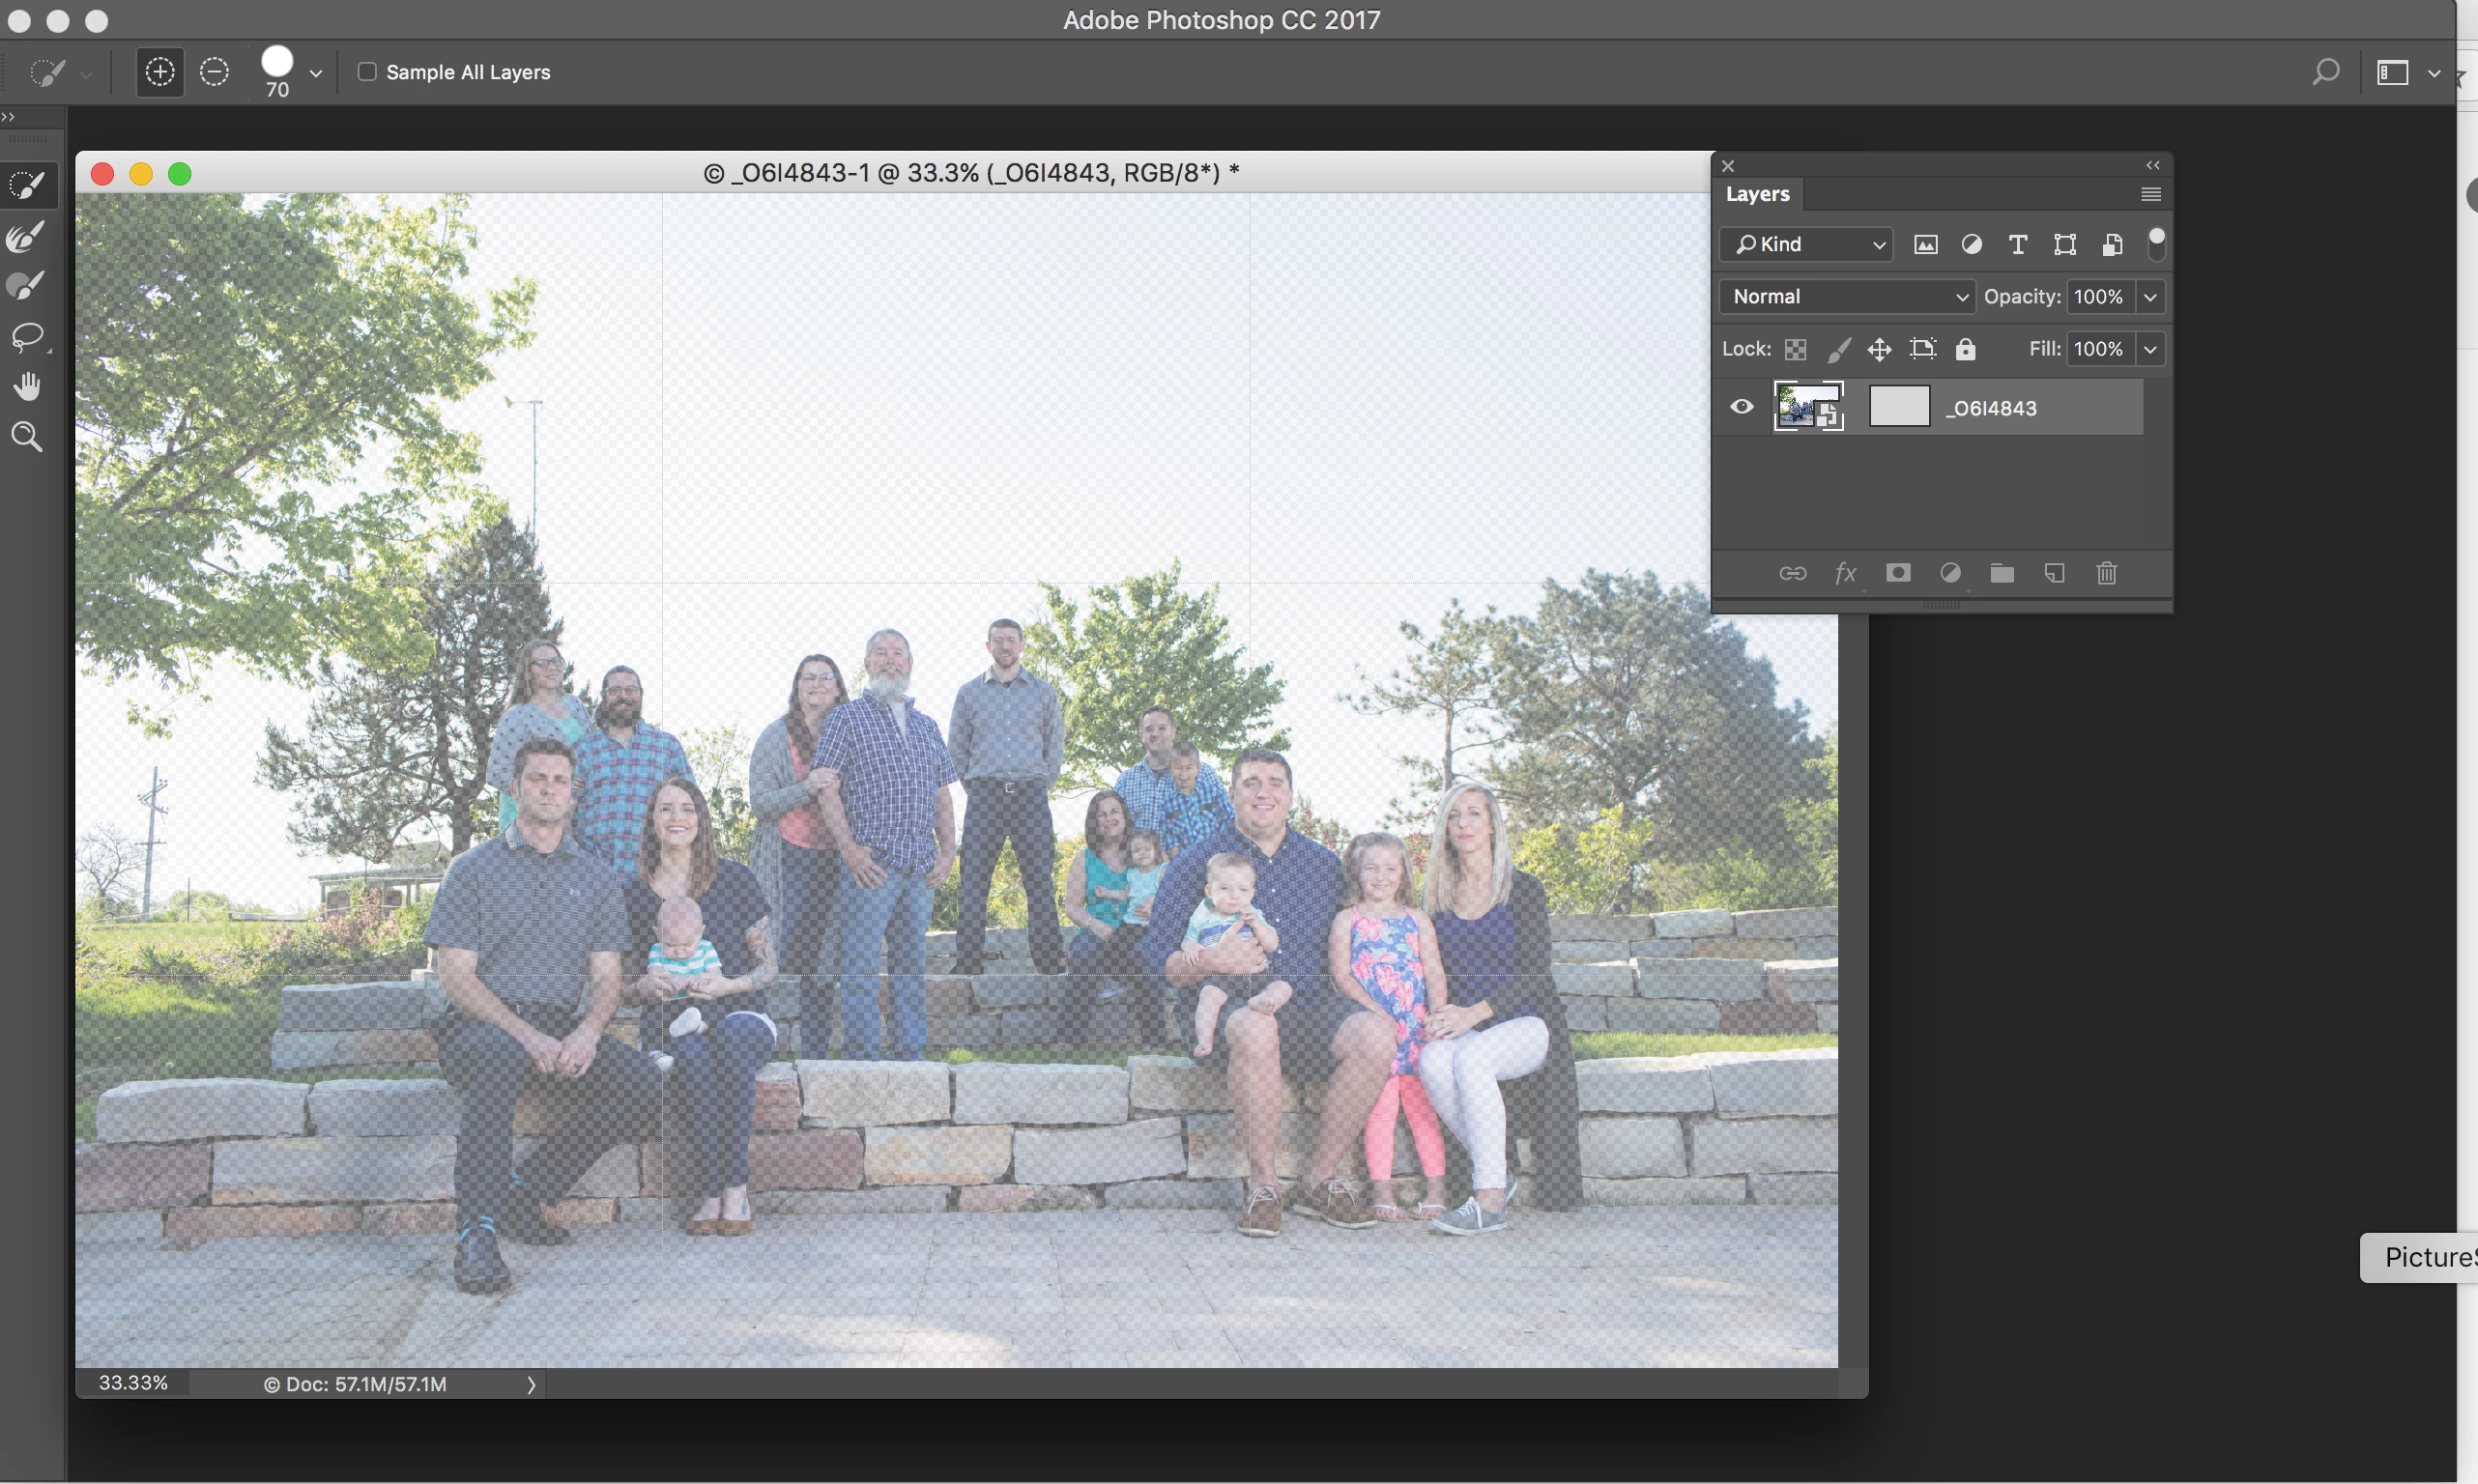The width and height of the screenshot is (2478, 1484).
Task: Toggle the lock all layer button
Action: coord(1965,349)
